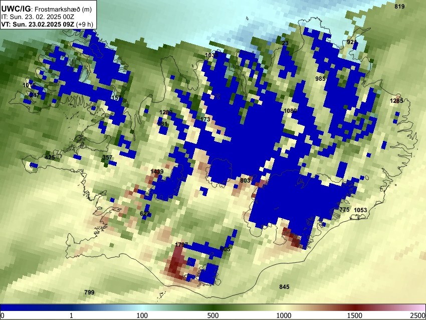
Task: Click the legend label 1500
Action: pos(355,315)
